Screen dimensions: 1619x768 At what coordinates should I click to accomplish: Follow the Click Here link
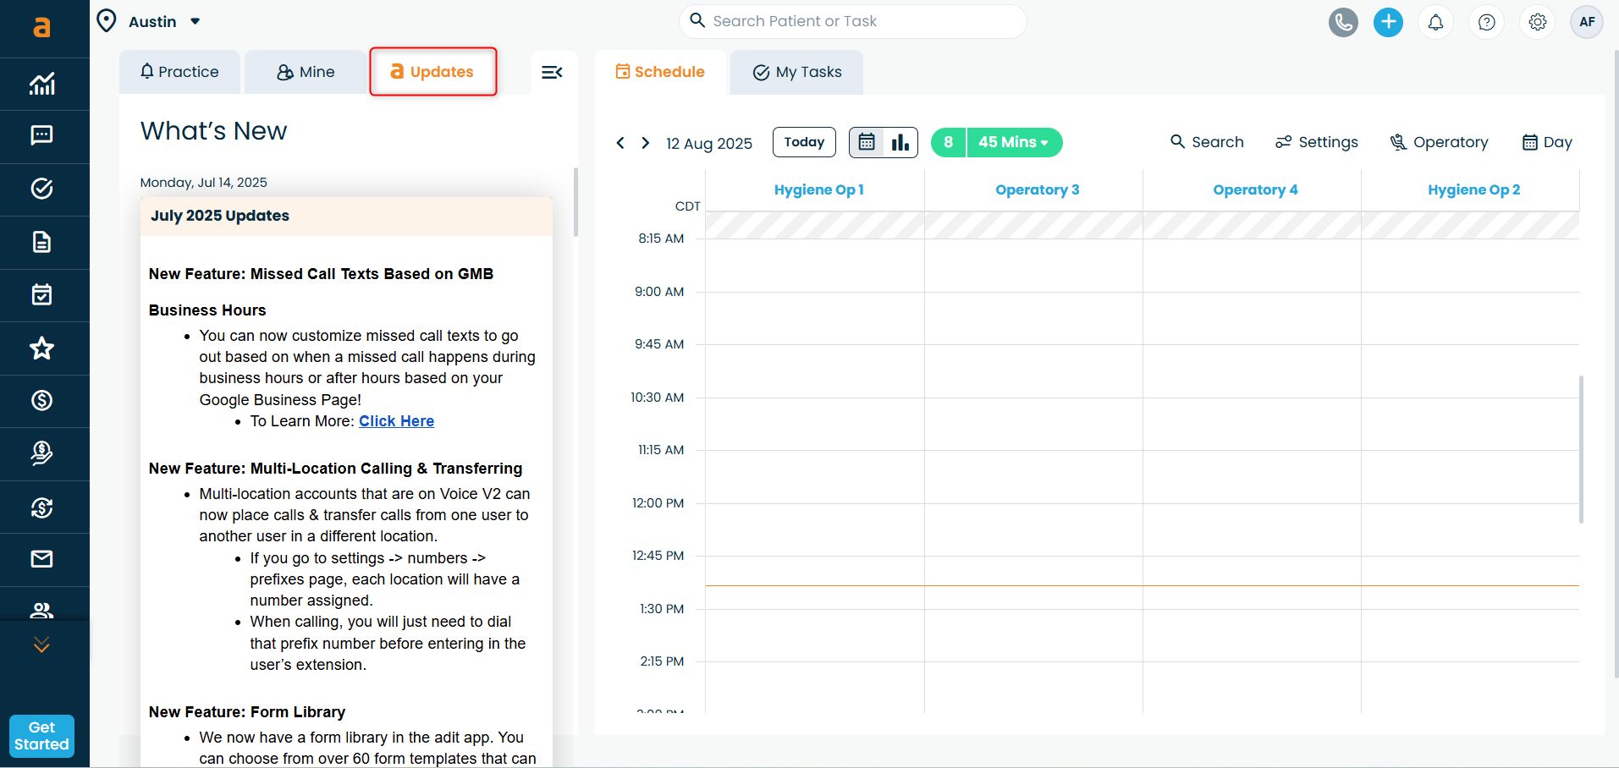point(396,421)
